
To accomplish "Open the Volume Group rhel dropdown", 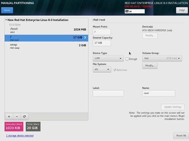I will click(x=162, y=58).
